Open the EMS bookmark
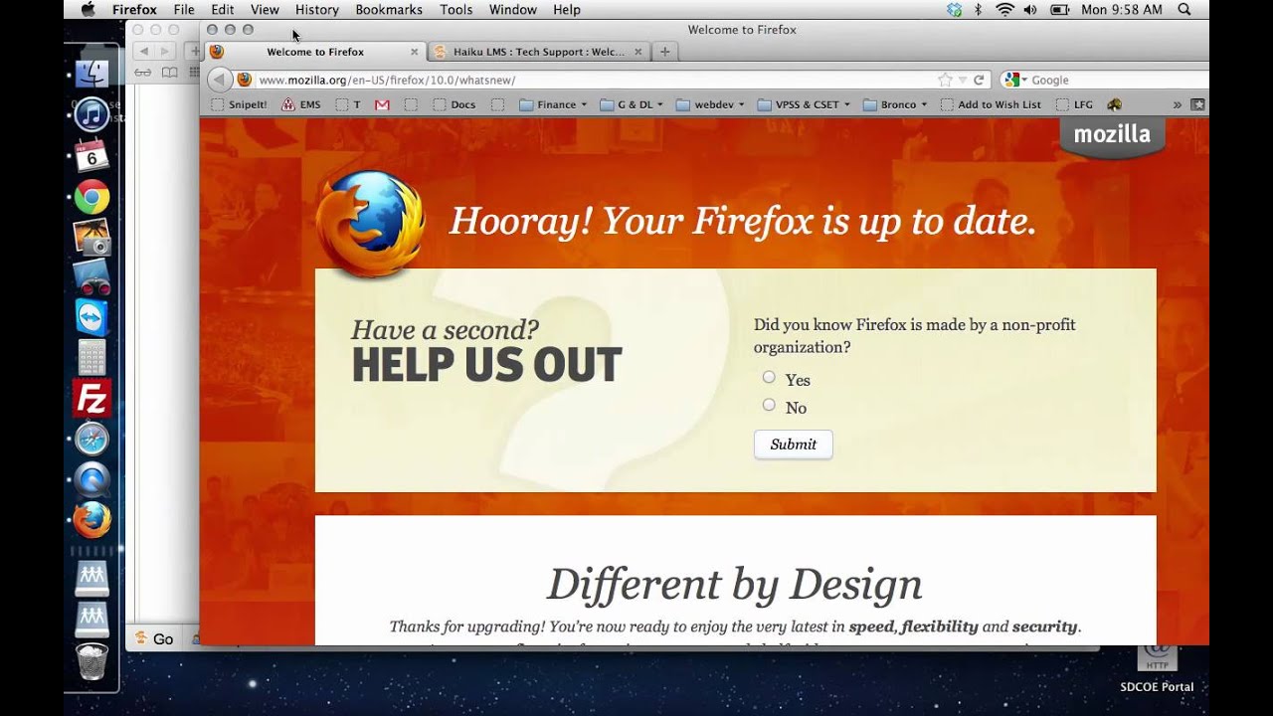The image size is (1273, 716). [301, 104]
